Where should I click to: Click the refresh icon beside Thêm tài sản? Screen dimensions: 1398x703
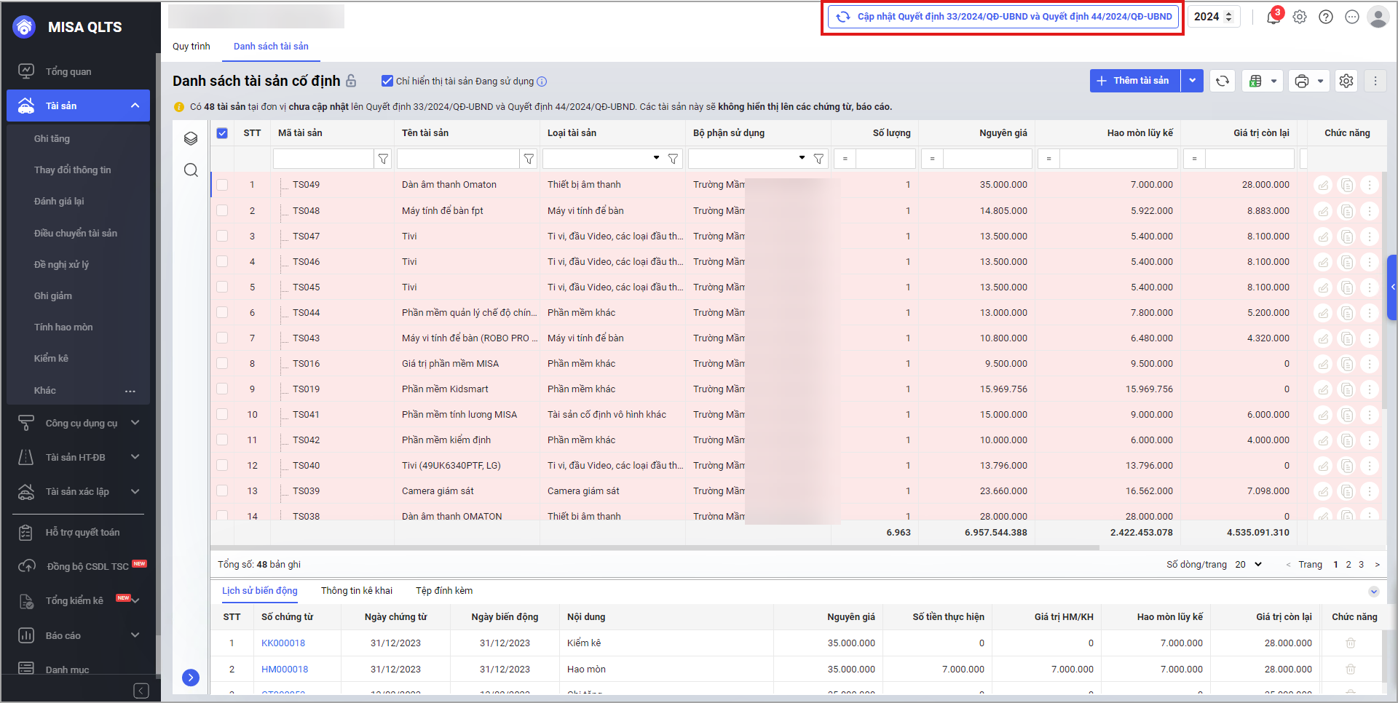tap(1223, 81)
